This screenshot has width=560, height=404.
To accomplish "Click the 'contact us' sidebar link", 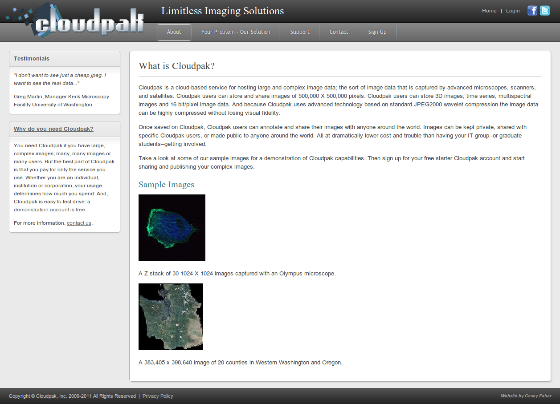I will 79,223.
